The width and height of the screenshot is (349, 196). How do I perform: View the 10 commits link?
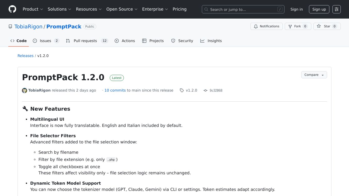115,90
